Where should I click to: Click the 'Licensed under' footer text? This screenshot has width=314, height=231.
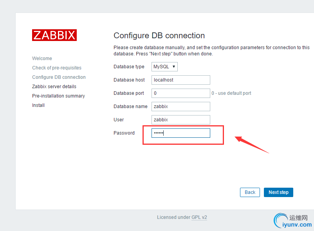[x=173, y=217]
